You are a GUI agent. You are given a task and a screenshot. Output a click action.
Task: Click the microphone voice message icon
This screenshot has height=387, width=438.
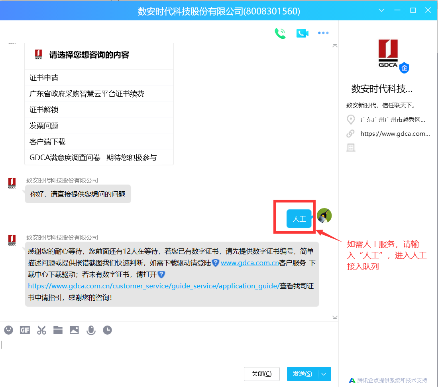(91, 330)
